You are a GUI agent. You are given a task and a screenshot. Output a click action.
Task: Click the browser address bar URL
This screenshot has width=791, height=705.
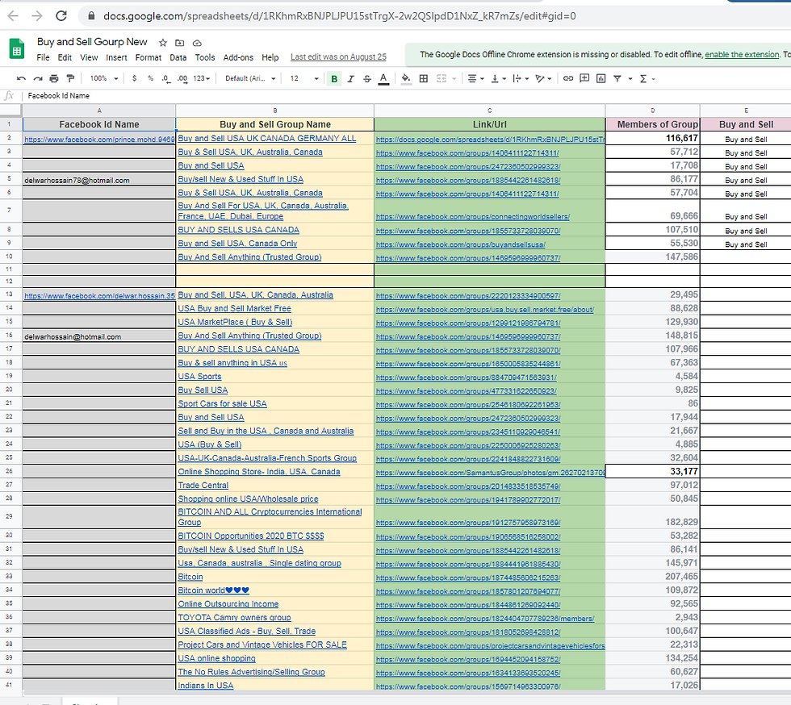[340, 16]
